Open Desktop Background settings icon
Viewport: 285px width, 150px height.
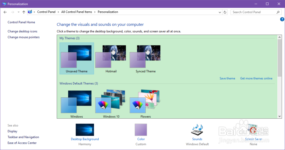[85, 130]
